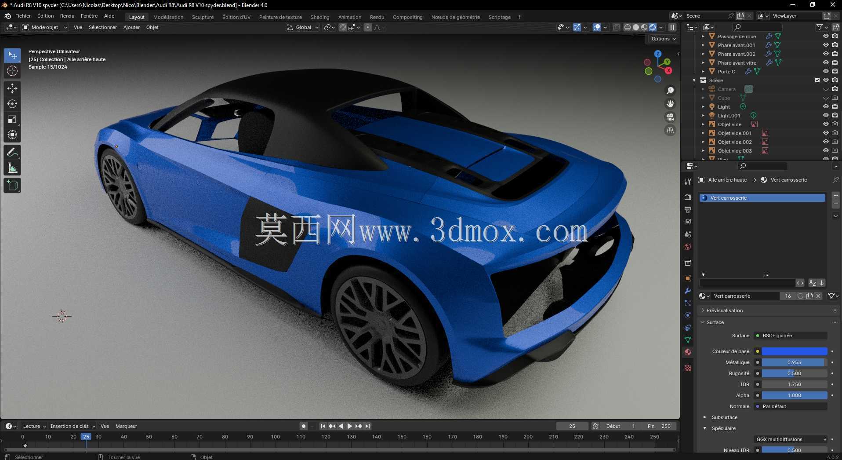The image size is (842, 460).
Task: Open the Global transform orientation dropdown
Action: [x=303, y=27]
